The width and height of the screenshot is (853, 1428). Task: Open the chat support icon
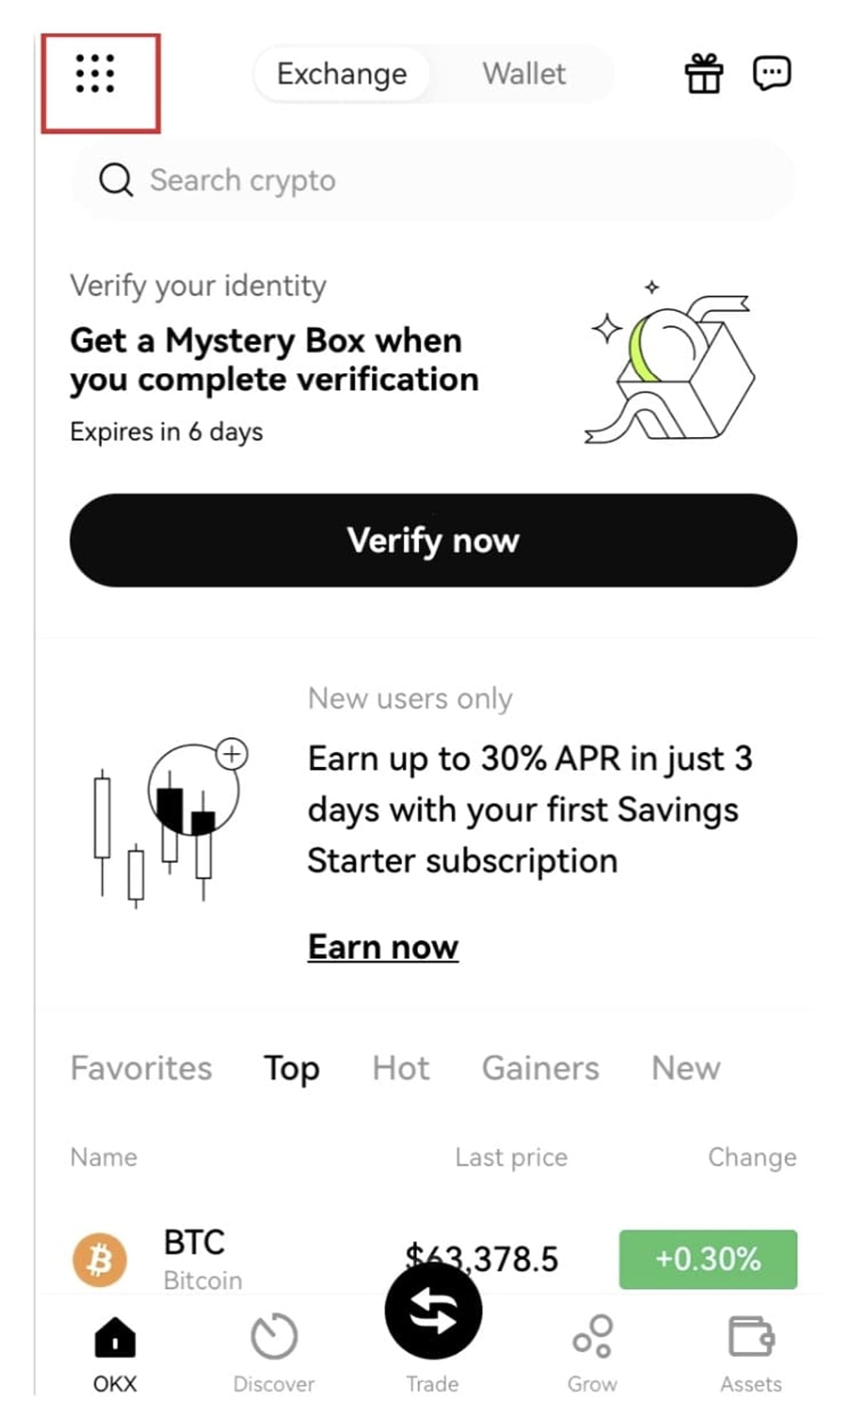point(772,73)
